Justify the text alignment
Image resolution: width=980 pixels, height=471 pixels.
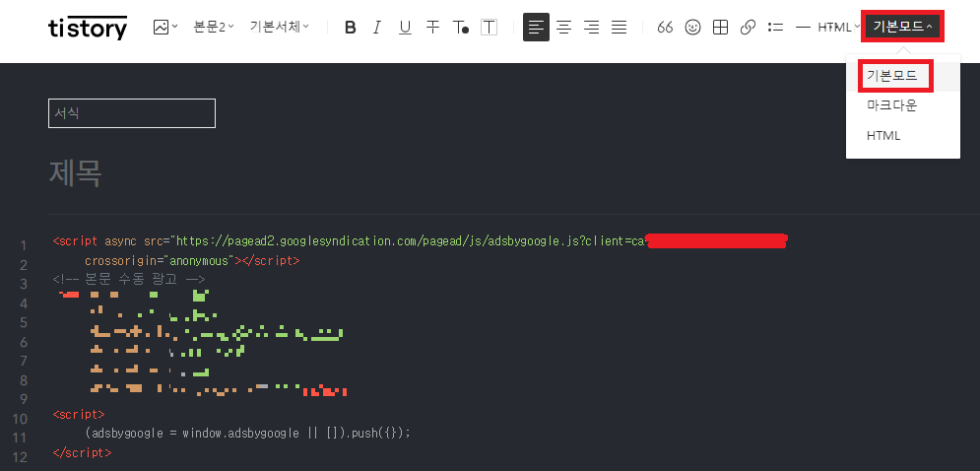pos(619,28)
